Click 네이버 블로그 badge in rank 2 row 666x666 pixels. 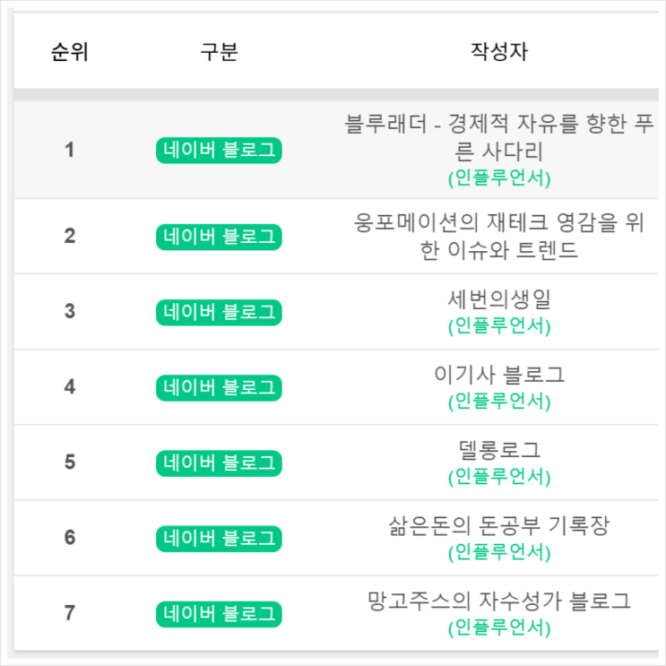(219, 237)
